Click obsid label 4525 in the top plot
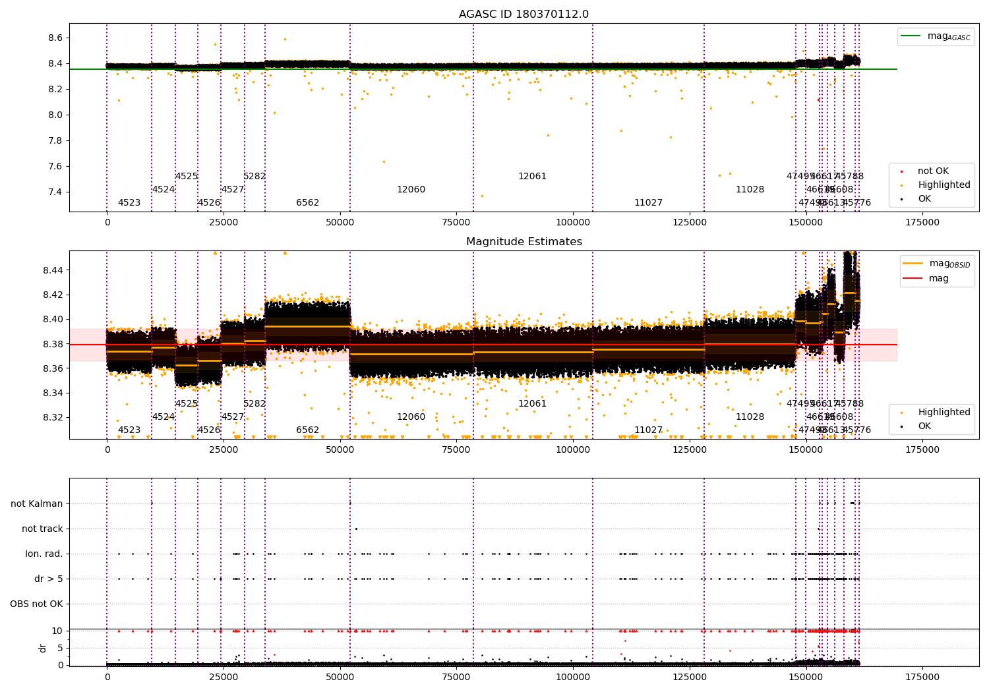This screenshot has width=989, height=692. (187, 177)
